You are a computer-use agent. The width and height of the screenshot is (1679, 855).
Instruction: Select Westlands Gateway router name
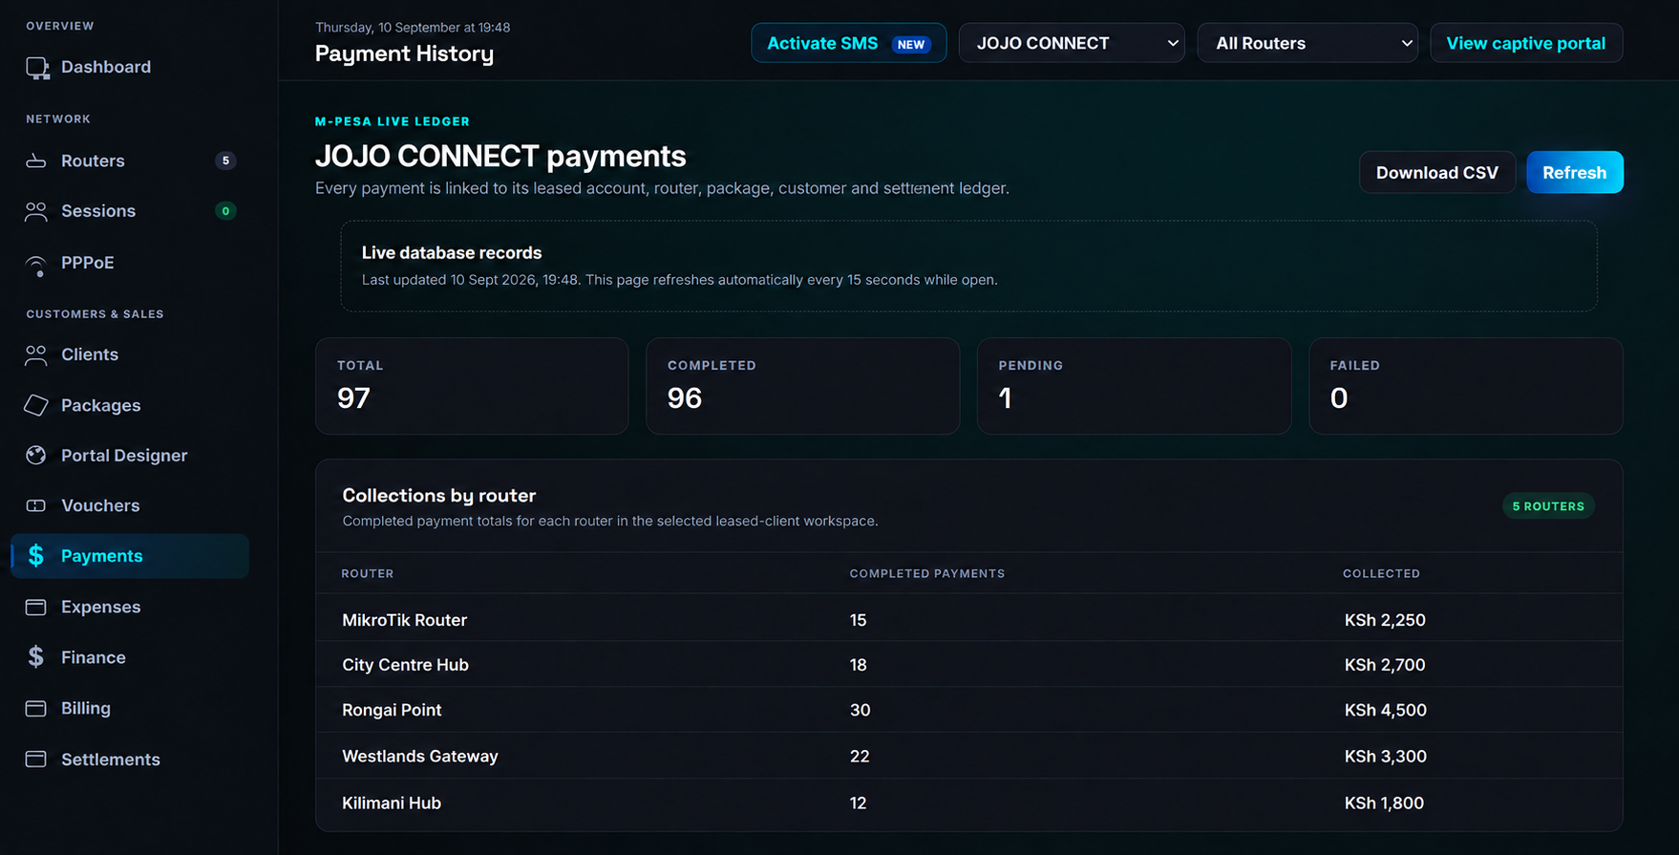420,756
